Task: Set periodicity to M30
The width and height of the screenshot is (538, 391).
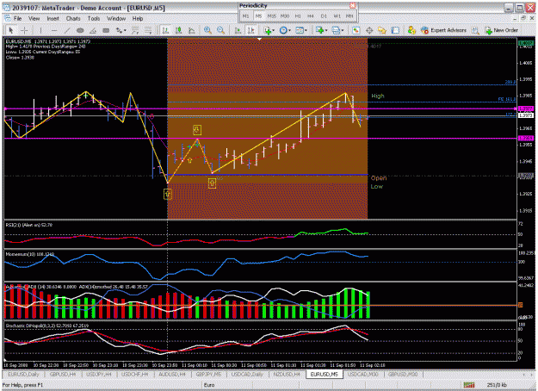Action: pyautogui.click(x=285, y=16)
